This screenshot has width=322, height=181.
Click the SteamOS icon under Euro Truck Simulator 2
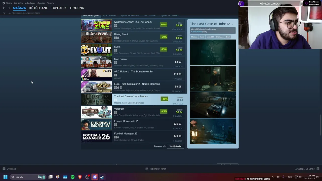click(x=121, y=87)
